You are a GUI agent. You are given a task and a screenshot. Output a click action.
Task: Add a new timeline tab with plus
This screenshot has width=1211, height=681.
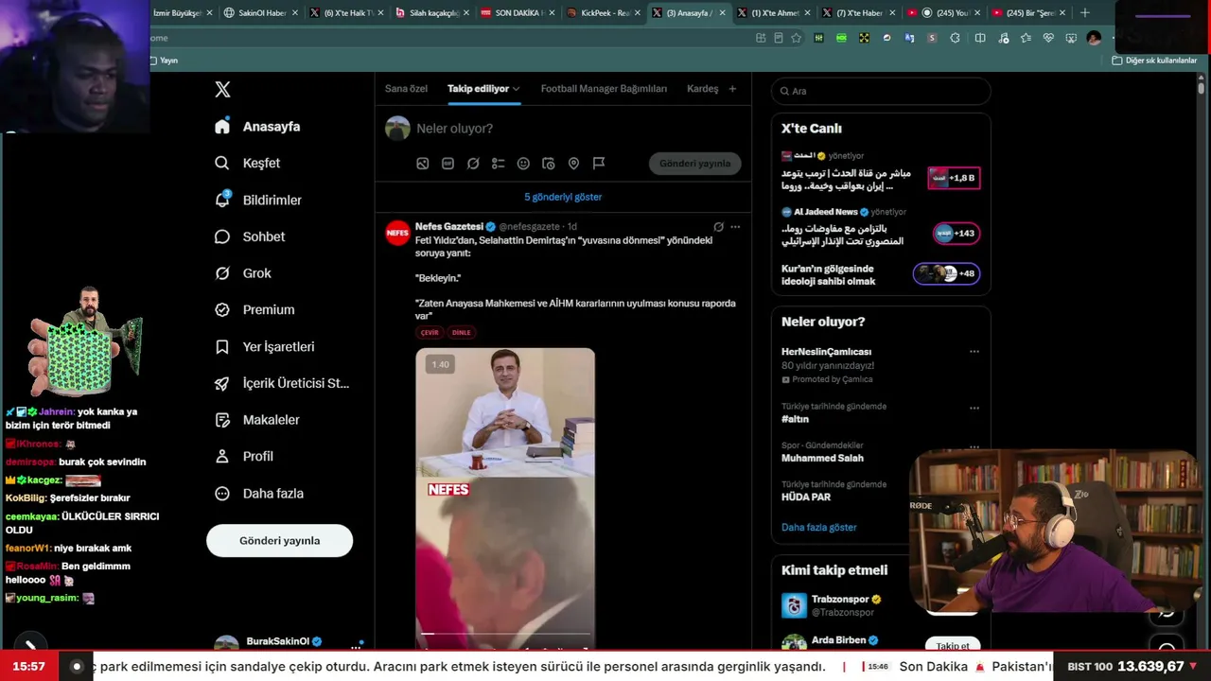coord(732,89)
